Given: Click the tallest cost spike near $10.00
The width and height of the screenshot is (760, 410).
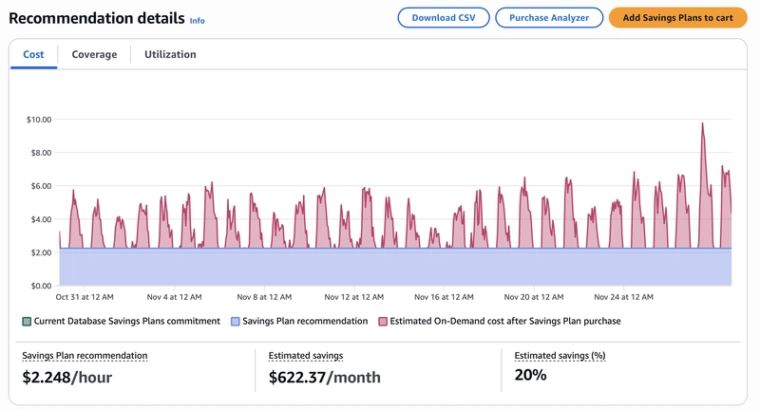Looking at the screenshot, I should click(x=702, y=124).
